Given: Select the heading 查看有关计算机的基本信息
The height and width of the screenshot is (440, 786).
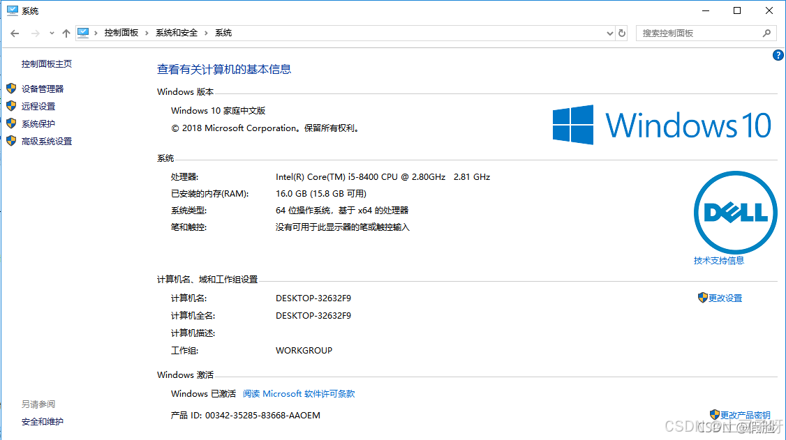Looking at the screenshot, I should point(224,69).
